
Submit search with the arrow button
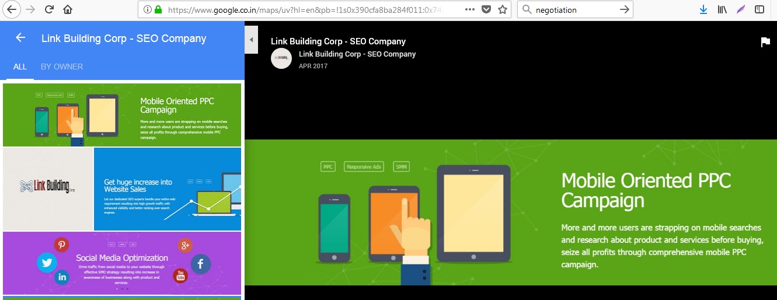pos(624,9)
